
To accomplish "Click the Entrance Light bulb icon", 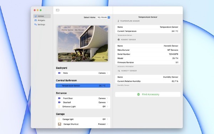I will pyautogui.click(x=59, y=106).
